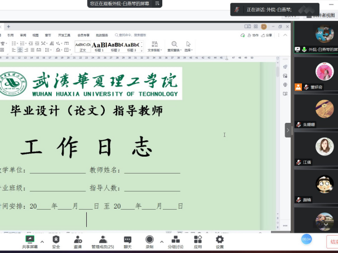
Task: Open the WPS app grid icon
Action: tap(256, 26)
